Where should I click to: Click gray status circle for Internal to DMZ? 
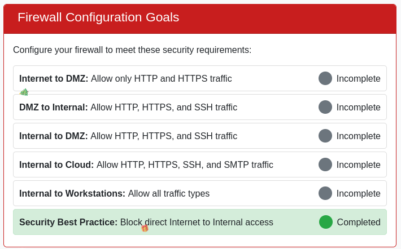click(325, 136)
